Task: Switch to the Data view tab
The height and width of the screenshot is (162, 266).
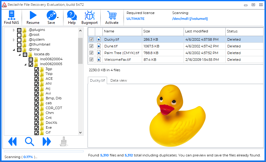Action: (119, 80)
